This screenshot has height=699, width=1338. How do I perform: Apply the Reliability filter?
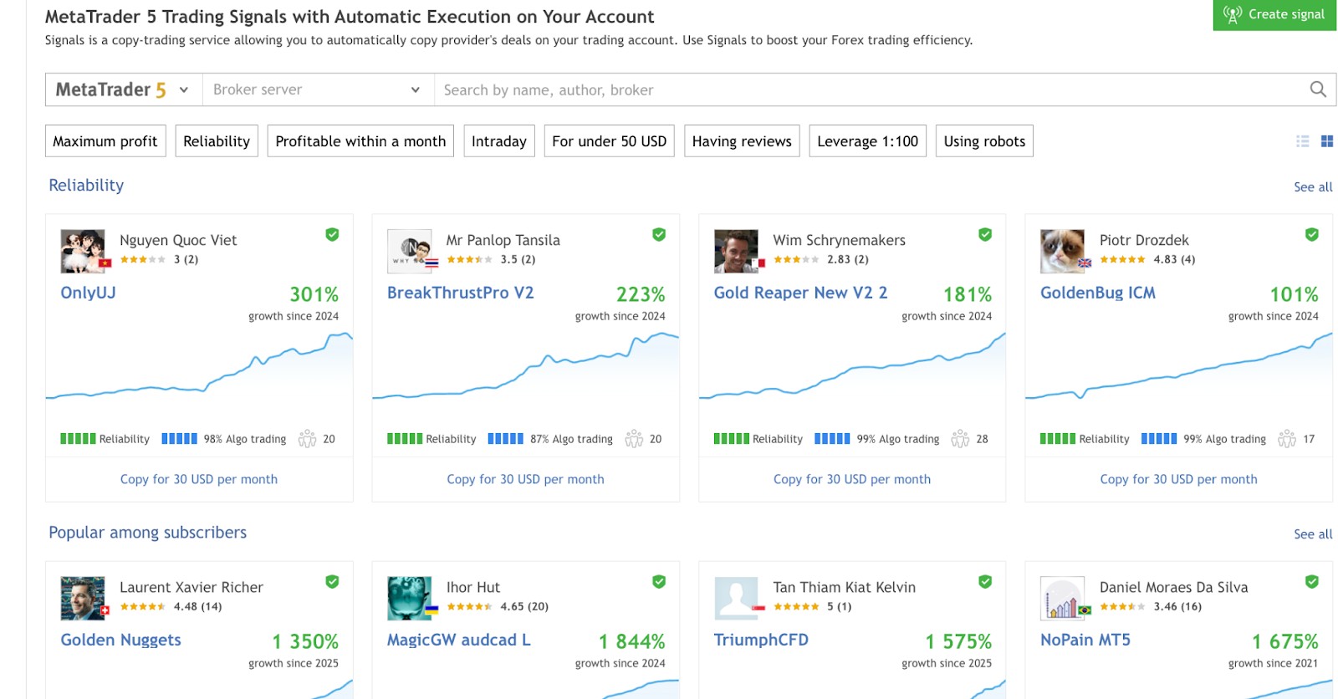217,141
